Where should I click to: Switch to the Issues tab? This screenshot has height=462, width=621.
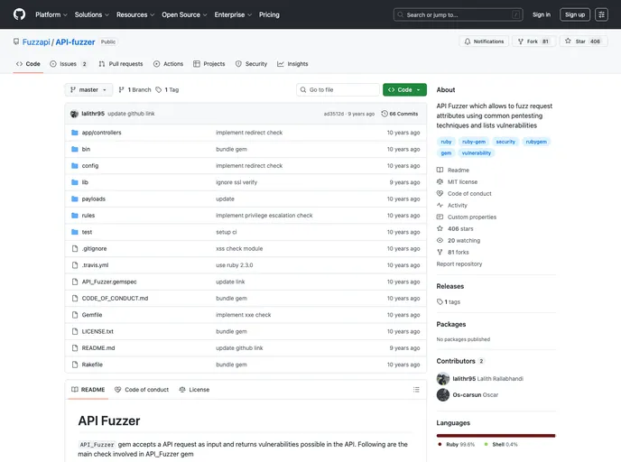coord(69,64)
